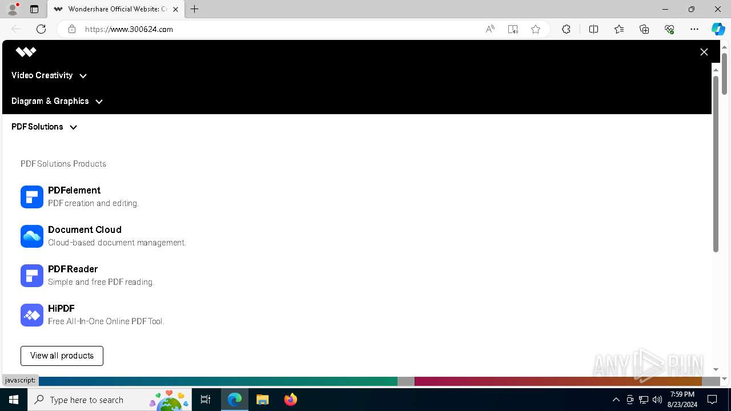The width and height of the screenshot is (731, 411).
Task: View site information via the lock icon
Action: [72, 29]
